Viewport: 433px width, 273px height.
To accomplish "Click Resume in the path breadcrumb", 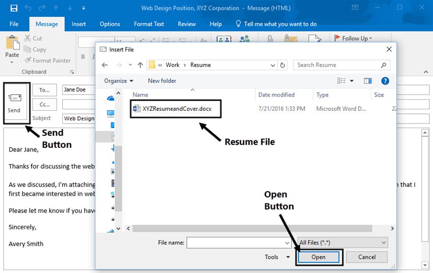I will pos(201,65).
